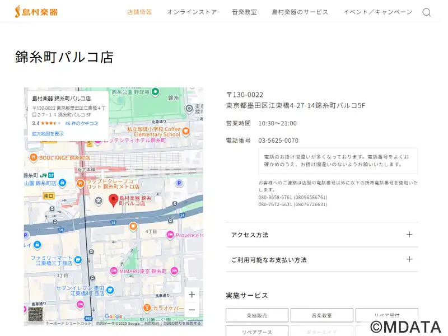Click 地図の誤りを報告する link
This screenshot has width=448, height=336.
[183, 324]
